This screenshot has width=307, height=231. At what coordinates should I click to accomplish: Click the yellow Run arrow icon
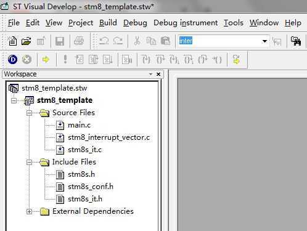tap(46, 60)
